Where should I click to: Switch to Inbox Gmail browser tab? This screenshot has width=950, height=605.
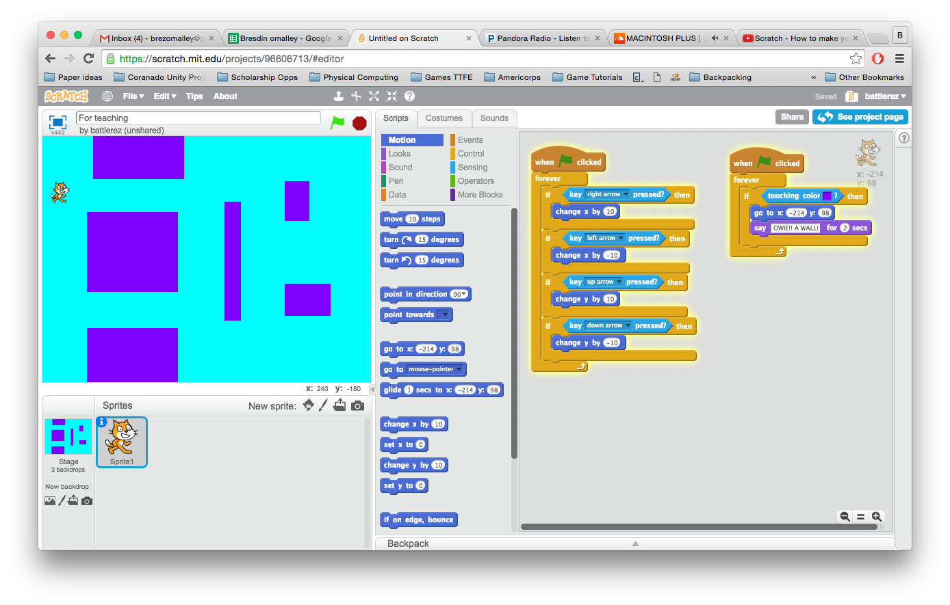coord(155,38)
